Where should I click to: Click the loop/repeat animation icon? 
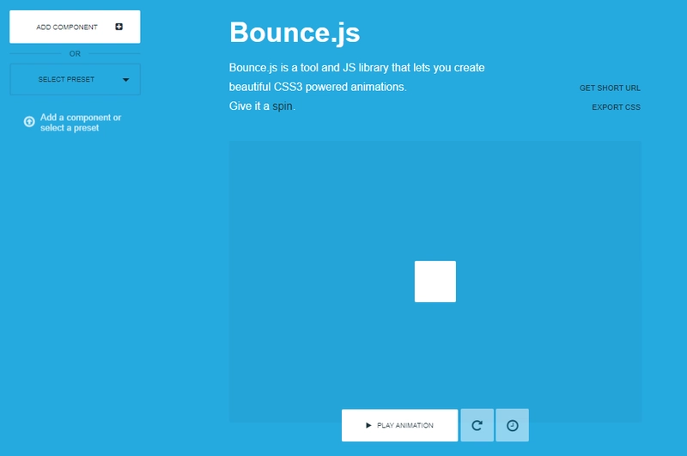click(x=477, y=425)
